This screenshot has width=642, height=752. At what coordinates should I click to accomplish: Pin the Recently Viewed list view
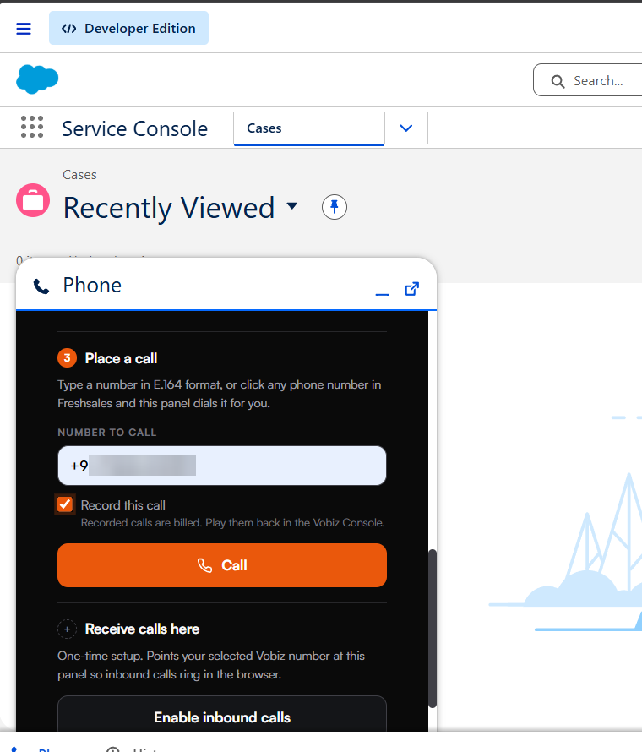click(335, 207)
